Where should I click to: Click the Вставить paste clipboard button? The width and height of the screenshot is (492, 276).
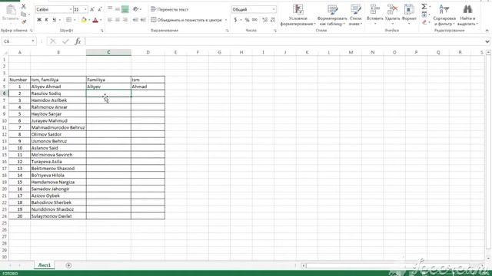coord(10,13)
